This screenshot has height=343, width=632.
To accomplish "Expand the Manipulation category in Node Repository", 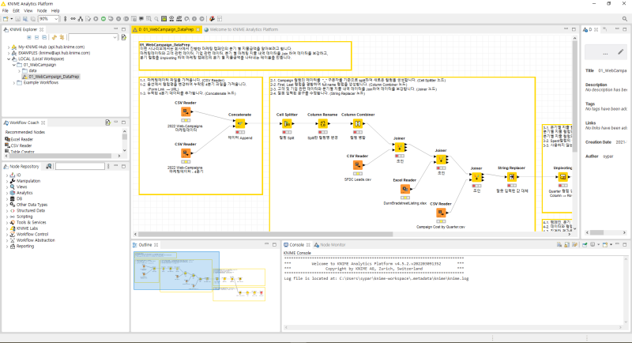I will click(x=7, y=181).
